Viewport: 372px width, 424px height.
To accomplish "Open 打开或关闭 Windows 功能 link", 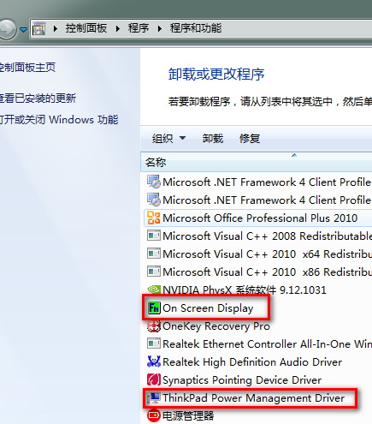I will point(58,119).
